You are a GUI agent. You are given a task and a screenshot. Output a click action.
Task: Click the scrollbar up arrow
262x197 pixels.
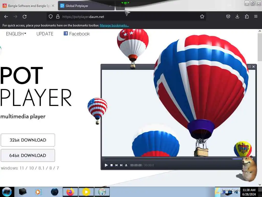tap(260, 31)
